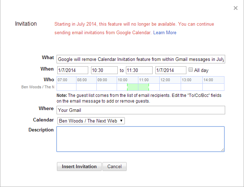244x187 pixels.
Task: Edit the start date 1/7/2014 field
Action: (73, 70)
